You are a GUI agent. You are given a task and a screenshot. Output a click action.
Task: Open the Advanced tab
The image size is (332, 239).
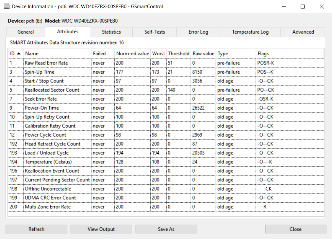click(x=303, y=32)
